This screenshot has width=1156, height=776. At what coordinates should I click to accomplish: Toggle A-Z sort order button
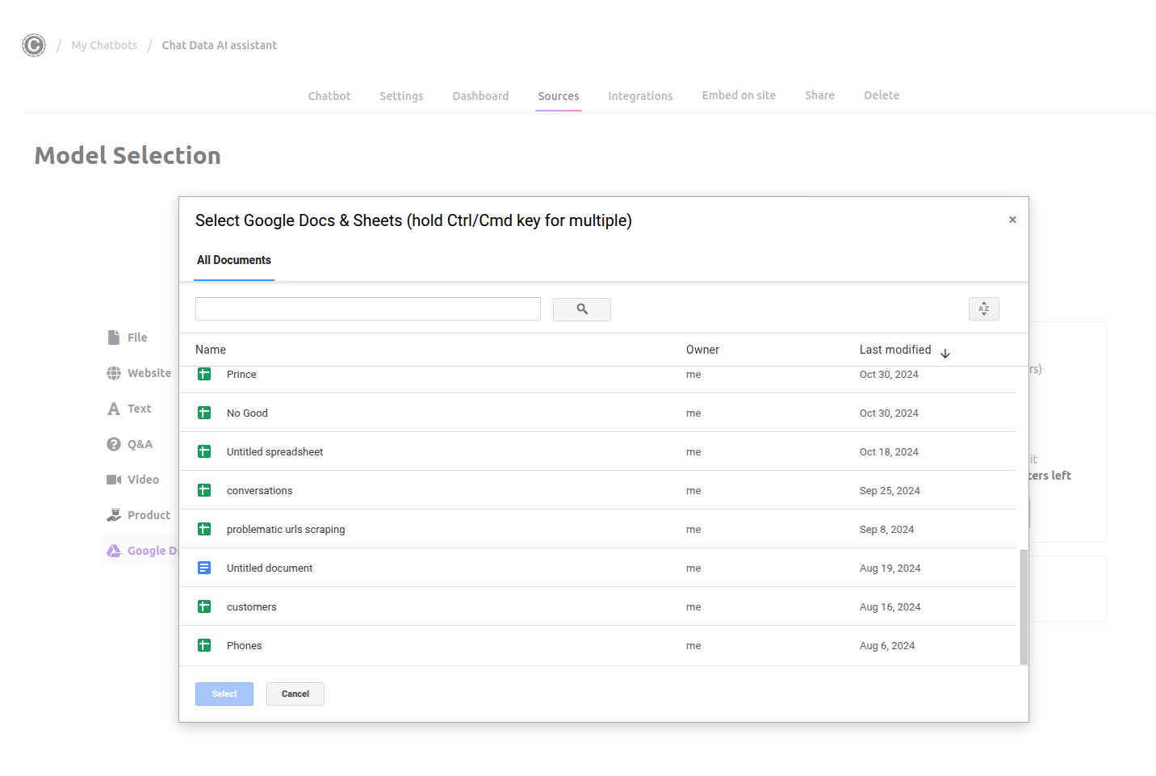tap(983, 308)
